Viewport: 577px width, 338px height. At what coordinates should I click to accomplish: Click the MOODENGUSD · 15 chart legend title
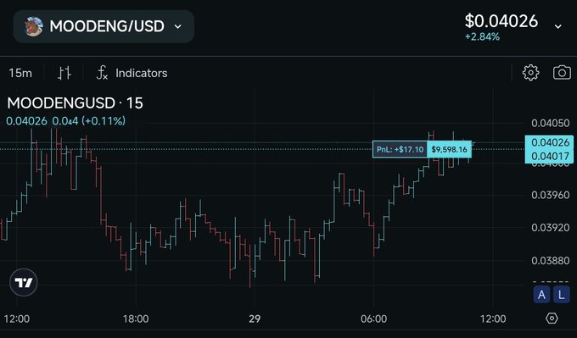pyautogui.click(x=75, y=103)
